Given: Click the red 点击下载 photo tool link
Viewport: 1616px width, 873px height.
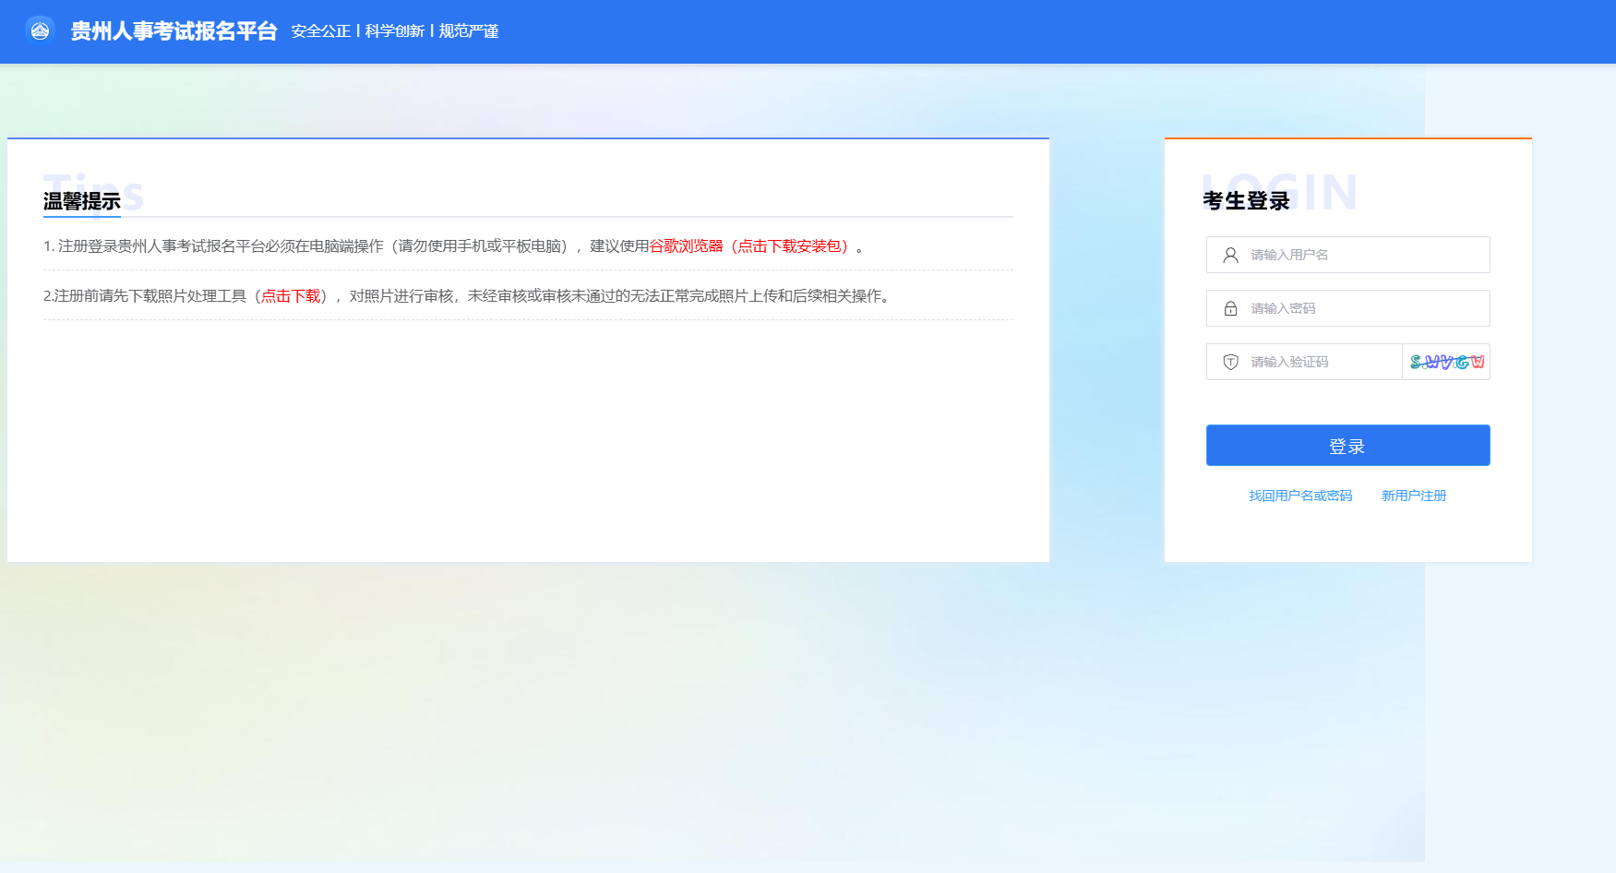Looking at the screenshot, I should (291, 296).
